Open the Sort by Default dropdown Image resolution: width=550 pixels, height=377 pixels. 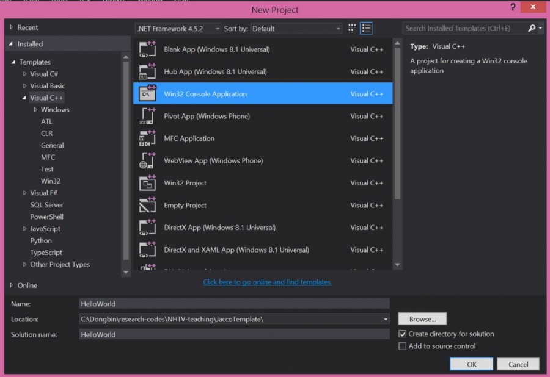click(x=296, y=29)
